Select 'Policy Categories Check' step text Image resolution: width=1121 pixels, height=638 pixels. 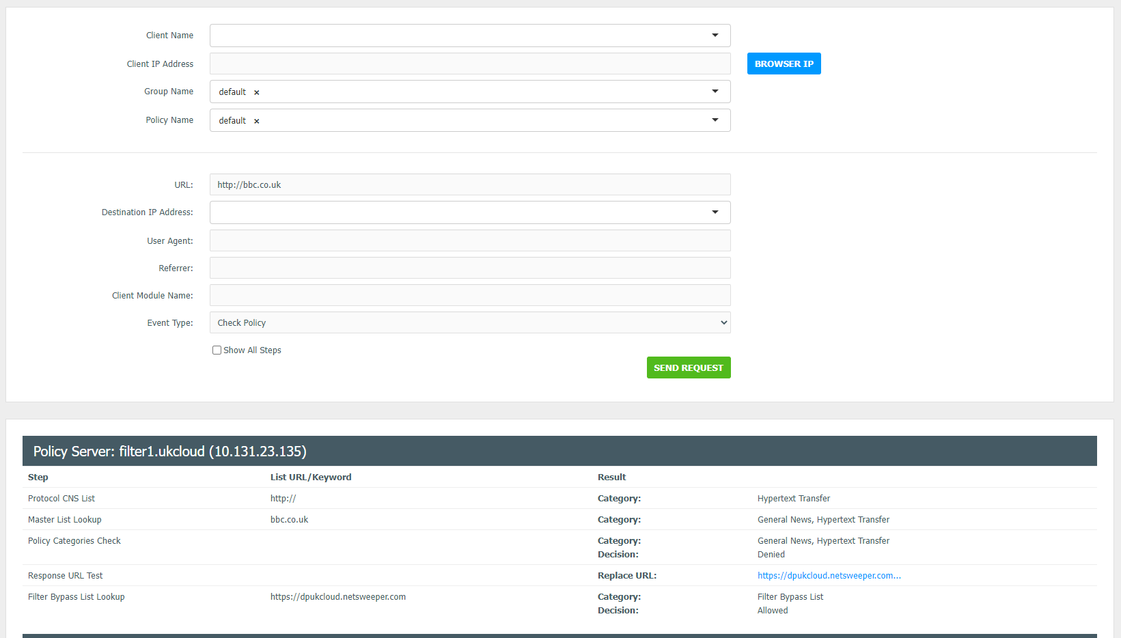click(x=74, y=541)
